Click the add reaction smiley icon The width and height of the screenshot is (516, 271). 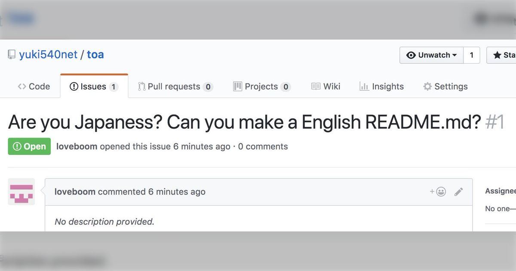click(x=438, y=192)
